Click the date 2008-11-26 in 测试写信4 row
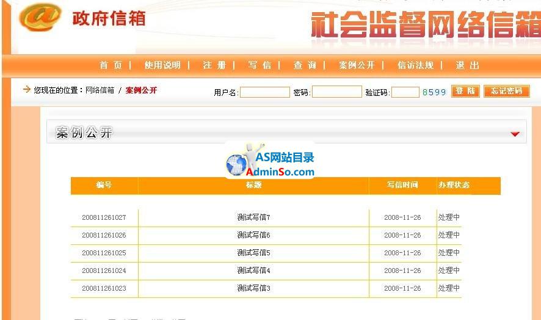 [x=402, y=271]
